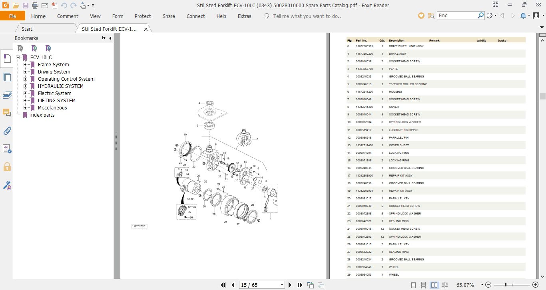Click the Save icon in quick access toolbar
The image size is (546, 290).
(26, 6)
